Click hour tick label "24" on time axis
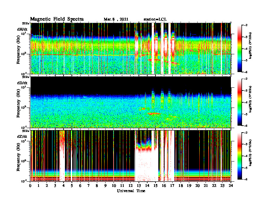 [x=231, y=186]
